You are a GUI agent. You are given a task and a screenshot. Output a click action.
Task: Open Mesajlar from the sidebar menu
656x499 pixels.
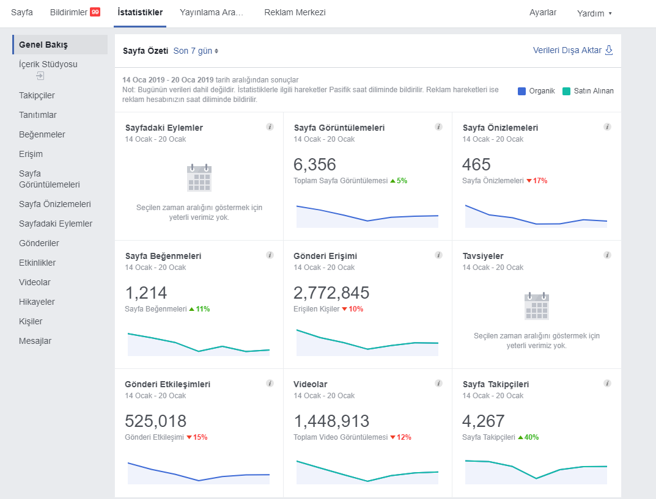pyautogui.click(x=35, y=341)
